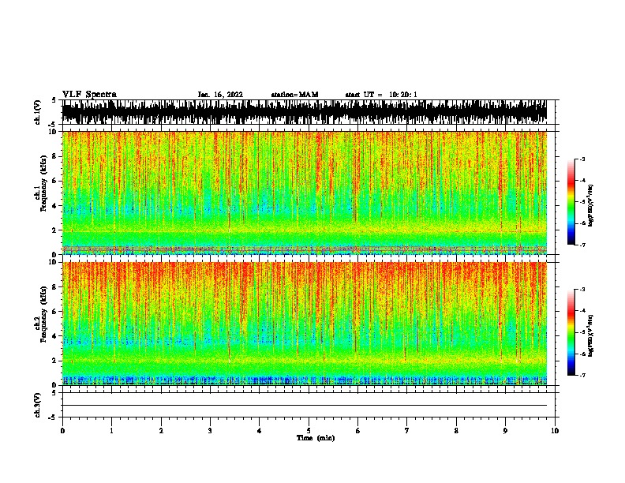
Task: Click the ch.1(V) axis label
Action: pos(38,112)
